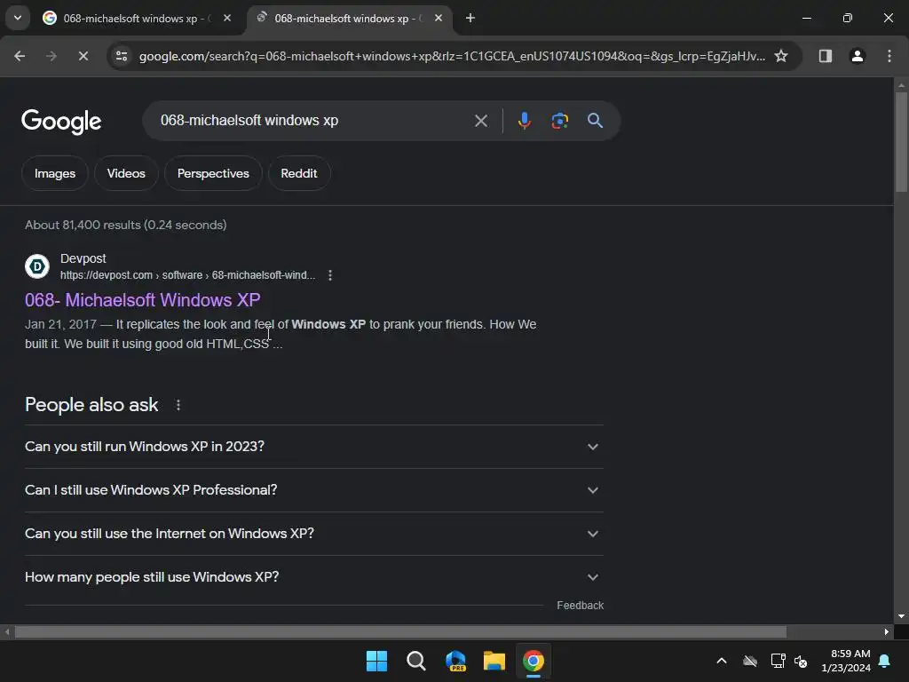Launch Microsoft Edge Preview from taskbar
The width and height of the screenshot is (909, 682).
tap(455, 661)
